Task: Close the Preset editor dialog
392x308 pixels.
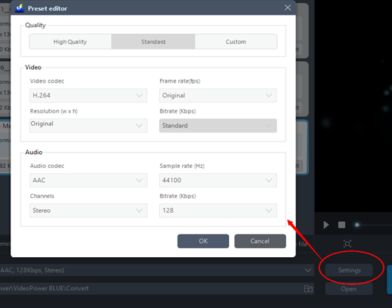Action: coord(288,8)
